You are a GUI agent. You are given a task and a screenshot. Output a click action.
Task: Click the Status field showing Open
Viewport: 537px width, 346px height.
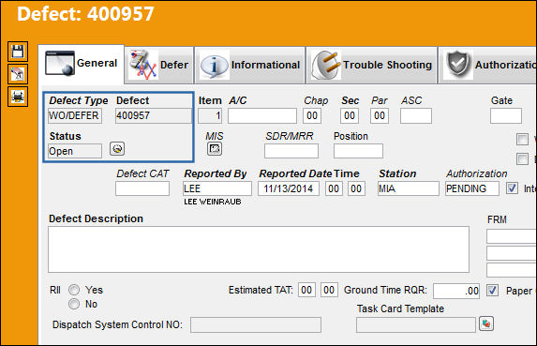(75, 151)
